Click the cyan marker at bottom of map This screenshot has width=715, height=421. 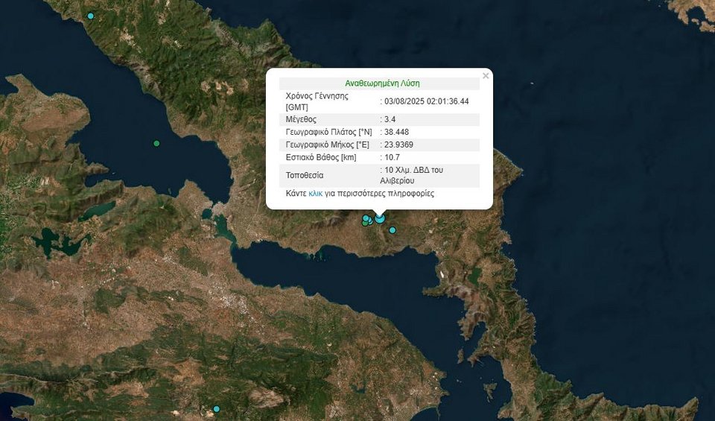(217, 408)
